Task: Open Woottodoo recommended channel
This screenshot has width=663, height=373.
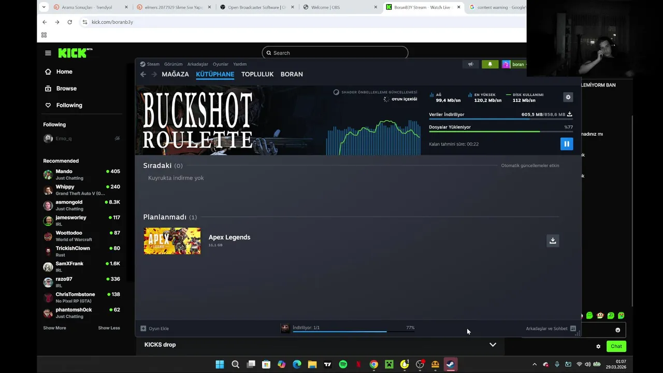Action: [81, 236]
